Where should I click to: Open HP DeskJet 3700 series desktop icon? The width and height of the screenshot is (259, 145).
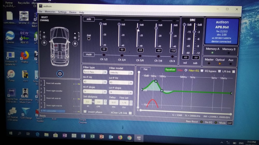(12, 114)
